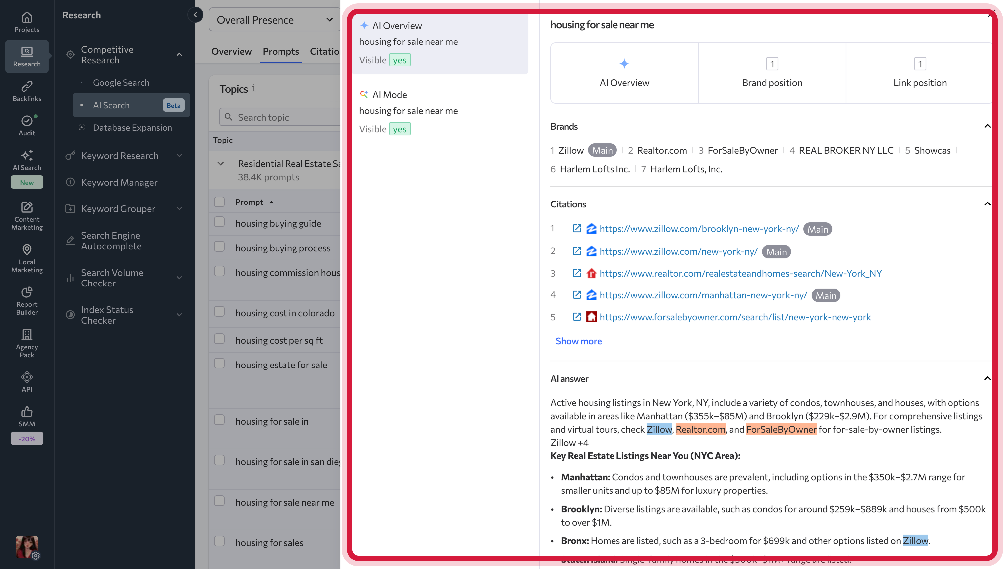Click the Keyword Manager icon
Image resolution: width=1005 pixels, height=569 pixels.
[x=70, y=182]
